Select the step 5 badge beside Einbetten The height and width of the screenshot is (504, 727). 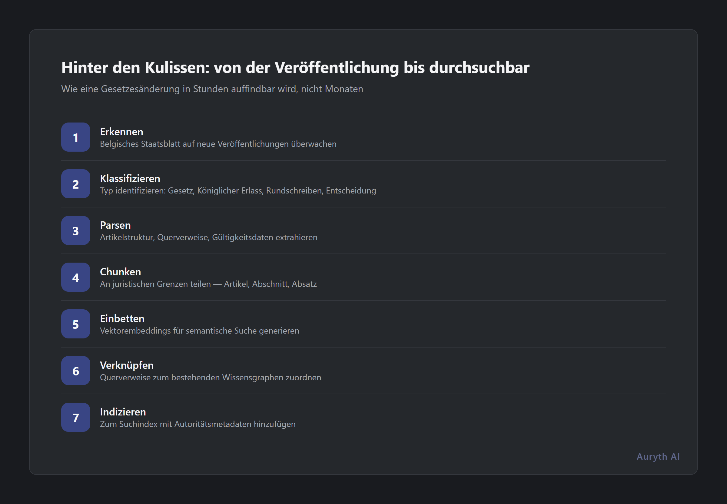[75, 324]
